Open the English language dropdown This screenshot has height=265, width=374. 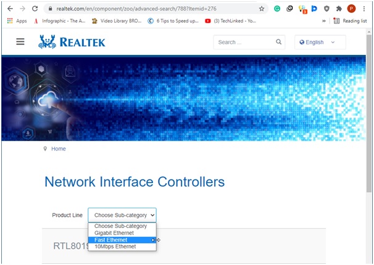tap(320, 42)
